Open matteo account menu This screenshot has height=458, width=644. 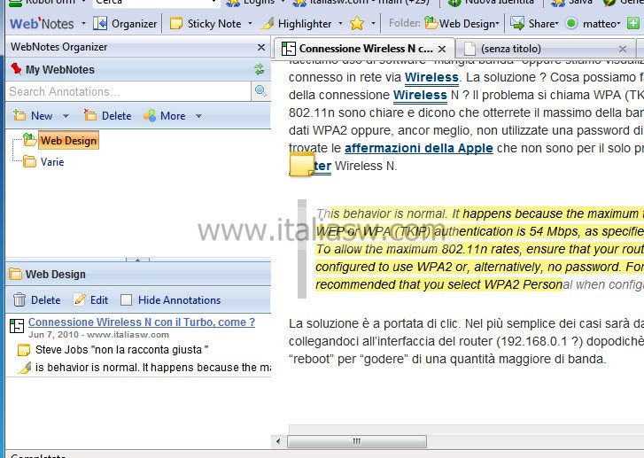point(594,23)
